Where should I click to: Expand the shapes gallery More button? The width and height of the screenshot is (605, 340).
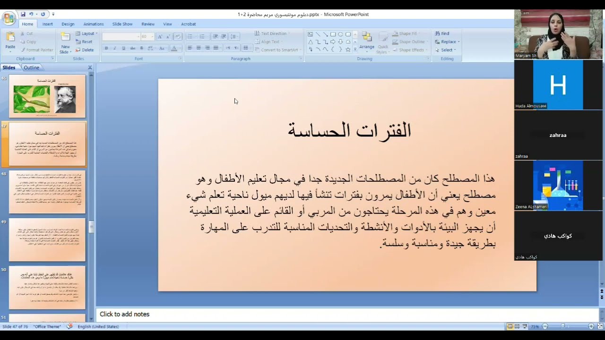(355, 50)
